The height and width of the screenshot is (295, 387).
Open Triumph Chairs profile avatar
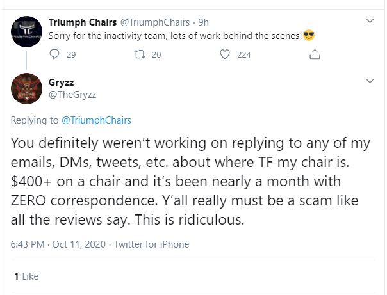[26, 31]
